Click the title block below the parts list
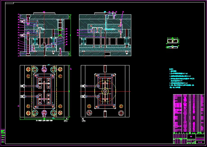The image size is (207, 147). pos(189,139)
